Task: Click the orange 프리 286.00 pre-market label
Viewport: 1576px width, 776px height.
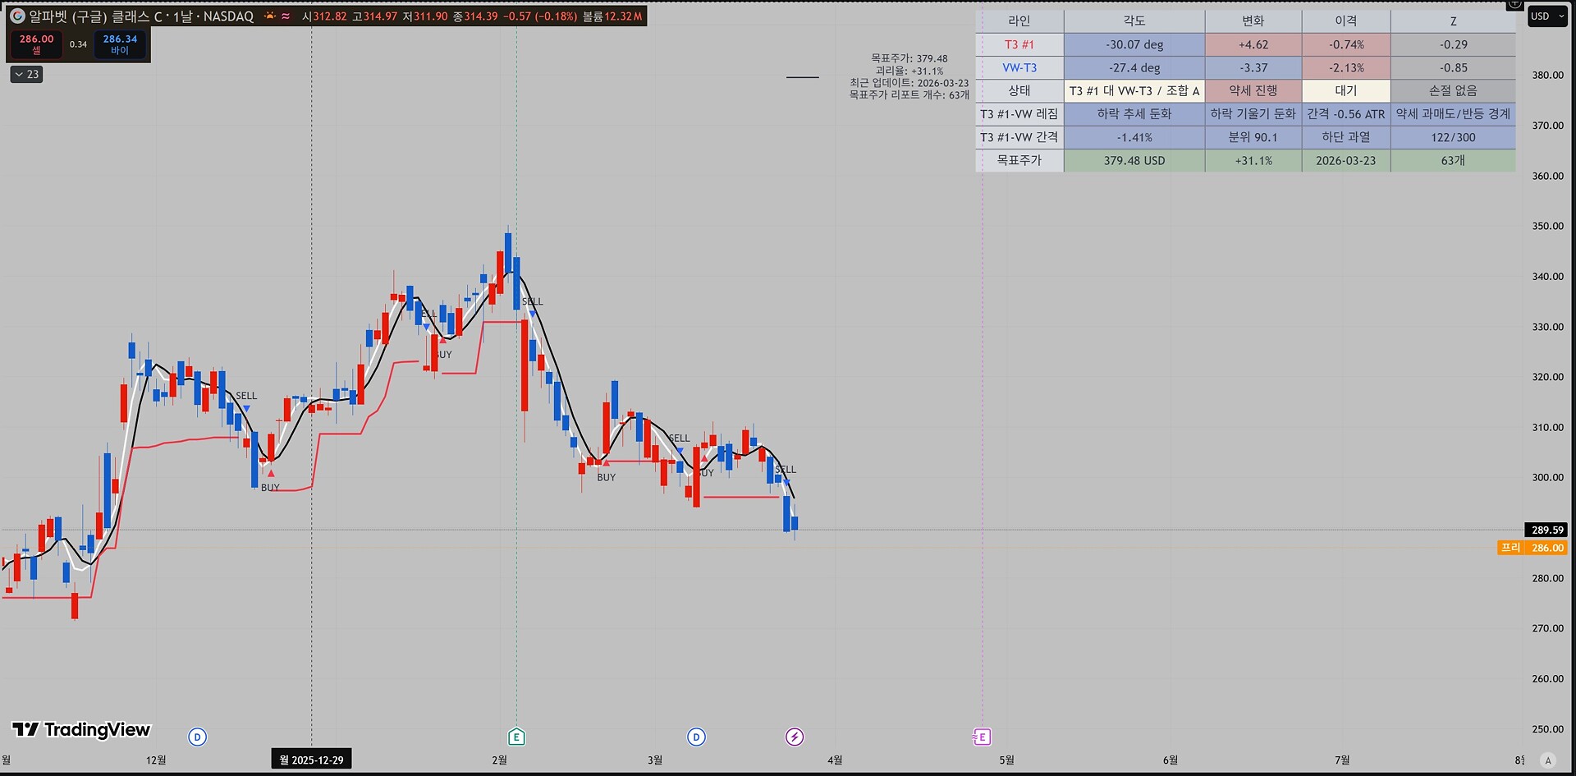Action: (1532, 548)
